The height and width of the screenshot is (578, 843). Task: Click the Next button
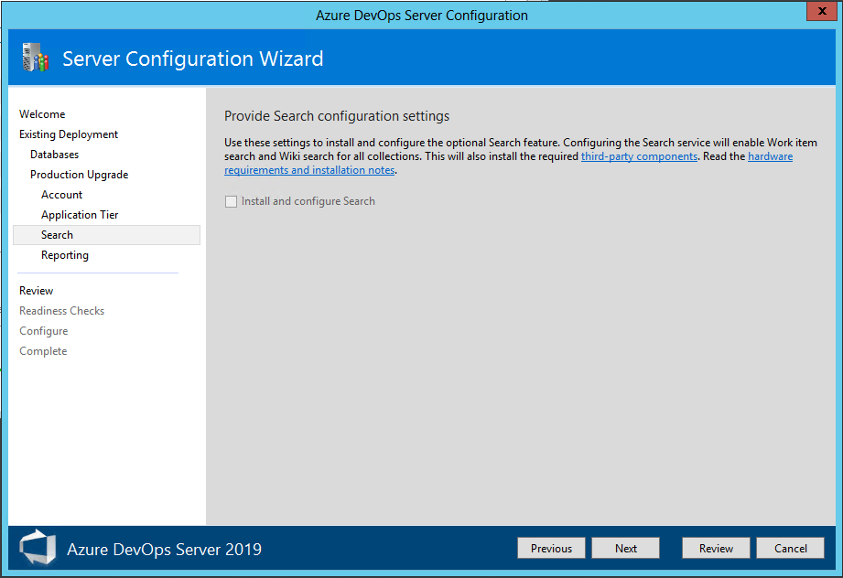pos(625,547)
